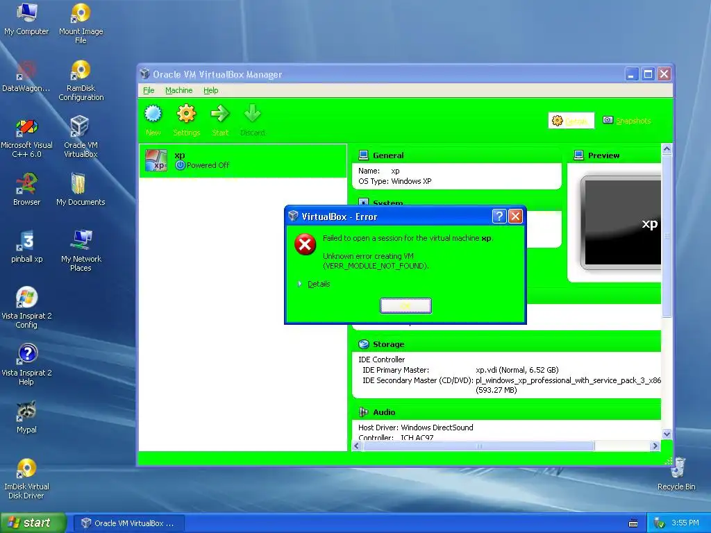Switch to the Details view button
711x533 pixels.
(571, 121)
